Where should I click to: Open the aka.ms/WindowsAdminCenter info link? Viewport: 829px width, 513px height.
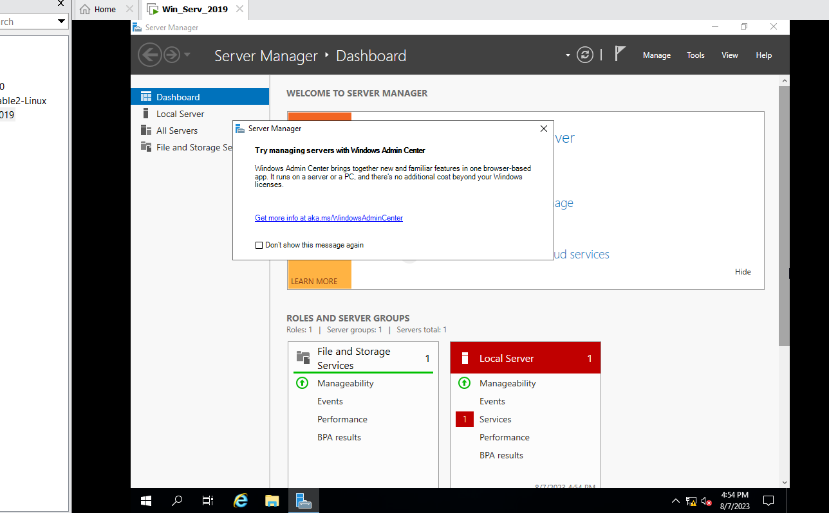coord(329,218)
